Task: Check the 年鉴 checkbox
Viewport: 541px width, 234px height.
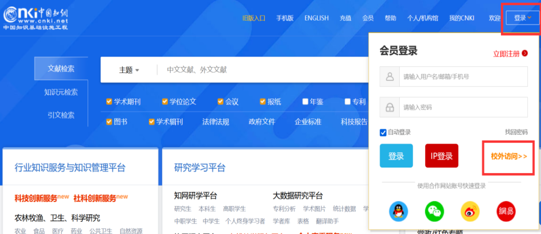Action: tap(306, 101)
